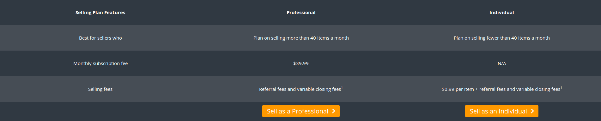Screen dimensions: 601x121
Task: Click the Sell as a Professional button
Action: point(301,111)
